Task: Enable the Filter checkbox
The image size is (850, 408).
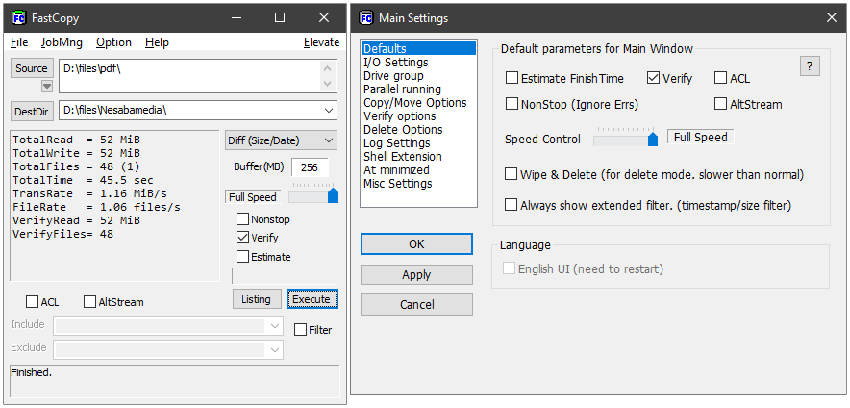Action: (300, 329)
